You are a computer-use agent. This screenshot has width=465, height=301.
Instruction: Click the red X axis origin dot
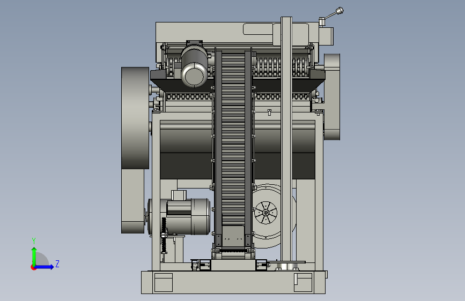click(x=33, y=267)
